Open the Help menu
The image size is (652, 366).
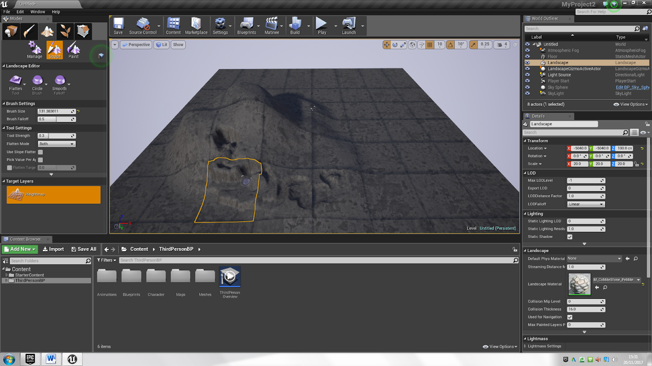pos(56,12)
